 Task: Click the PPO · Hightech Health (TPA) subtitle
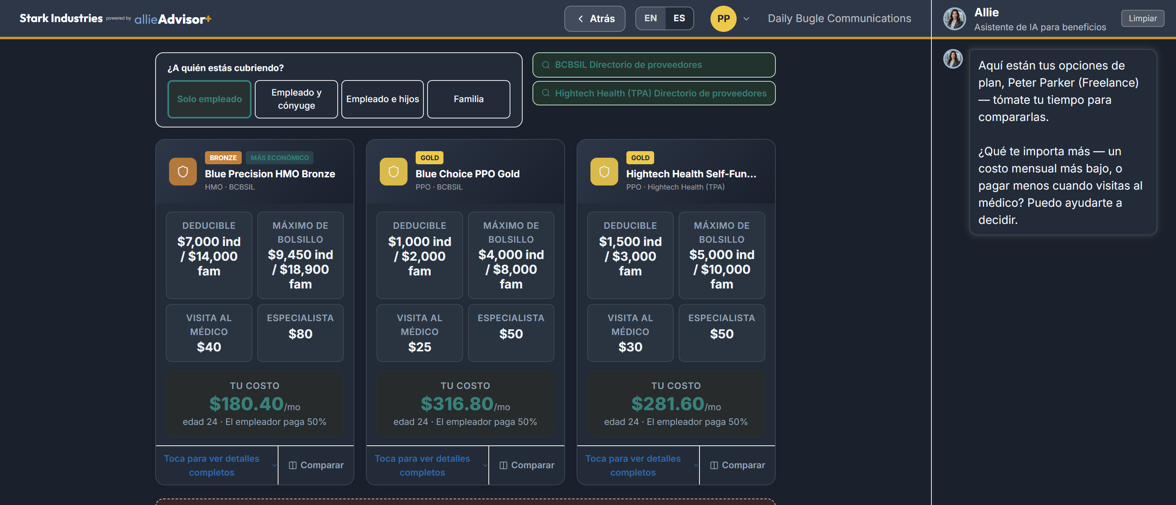tap(675, 187)
